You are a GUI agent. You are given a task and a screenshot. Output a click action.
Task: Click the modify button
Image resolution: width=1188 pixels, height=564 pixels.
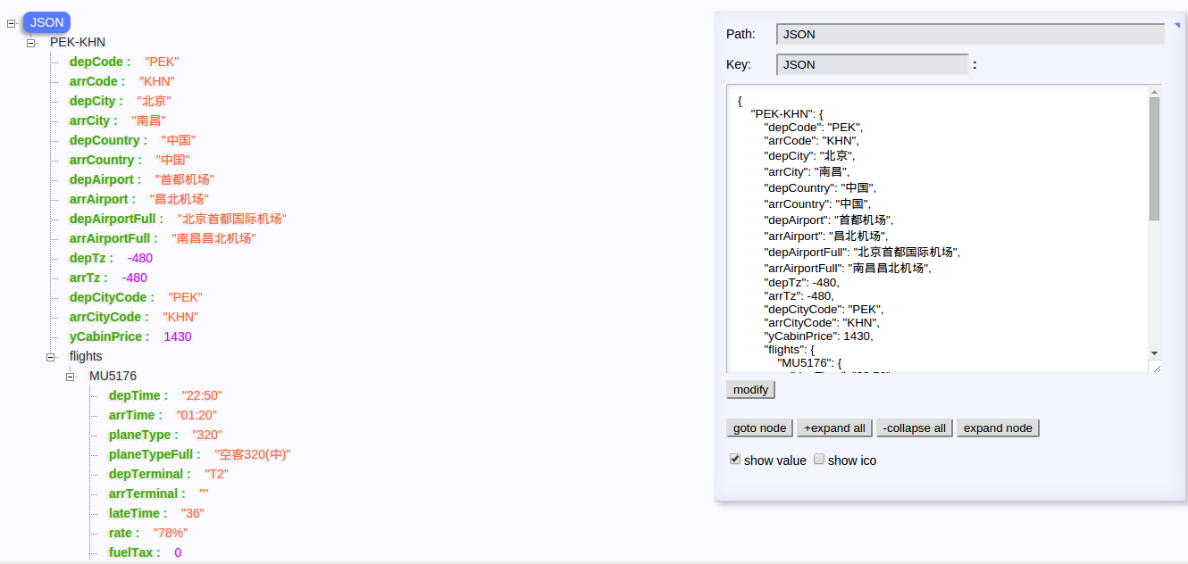point(750,390)
